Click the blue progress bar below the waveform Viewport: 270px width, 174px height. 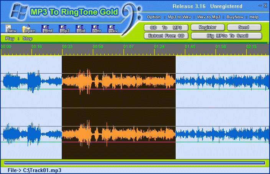tap(135, 163)
